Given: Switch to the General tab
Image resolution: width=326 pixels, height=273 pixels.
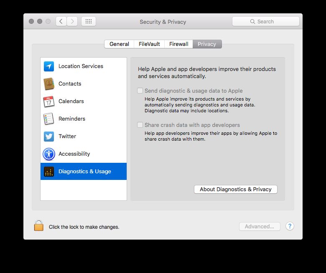Looking at the screenshot, I should 119,44.
